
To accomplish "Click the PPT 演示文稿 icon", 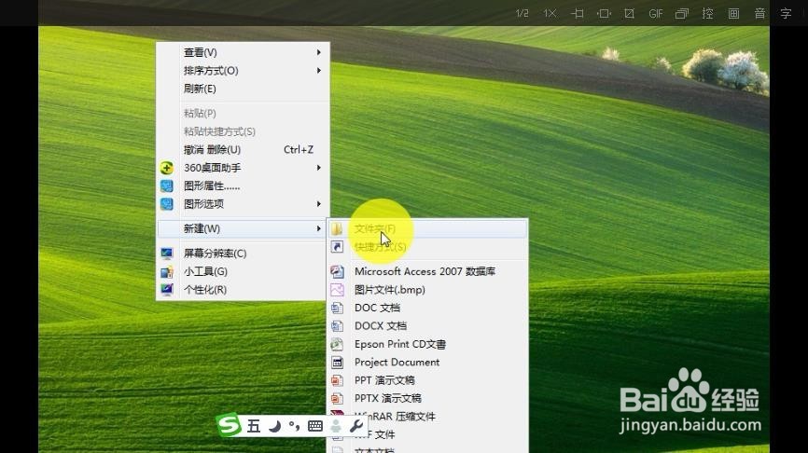I will point(337,380).
